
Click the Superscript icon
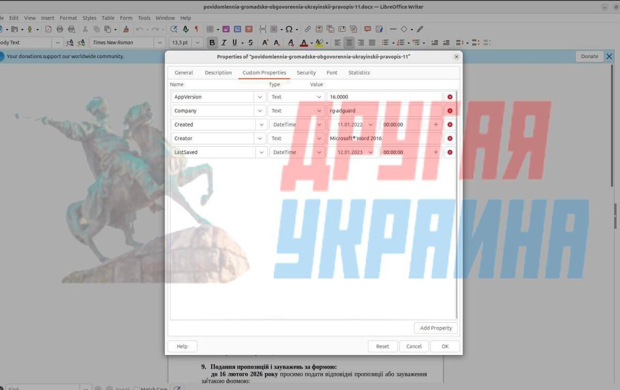tap(265, 43)
